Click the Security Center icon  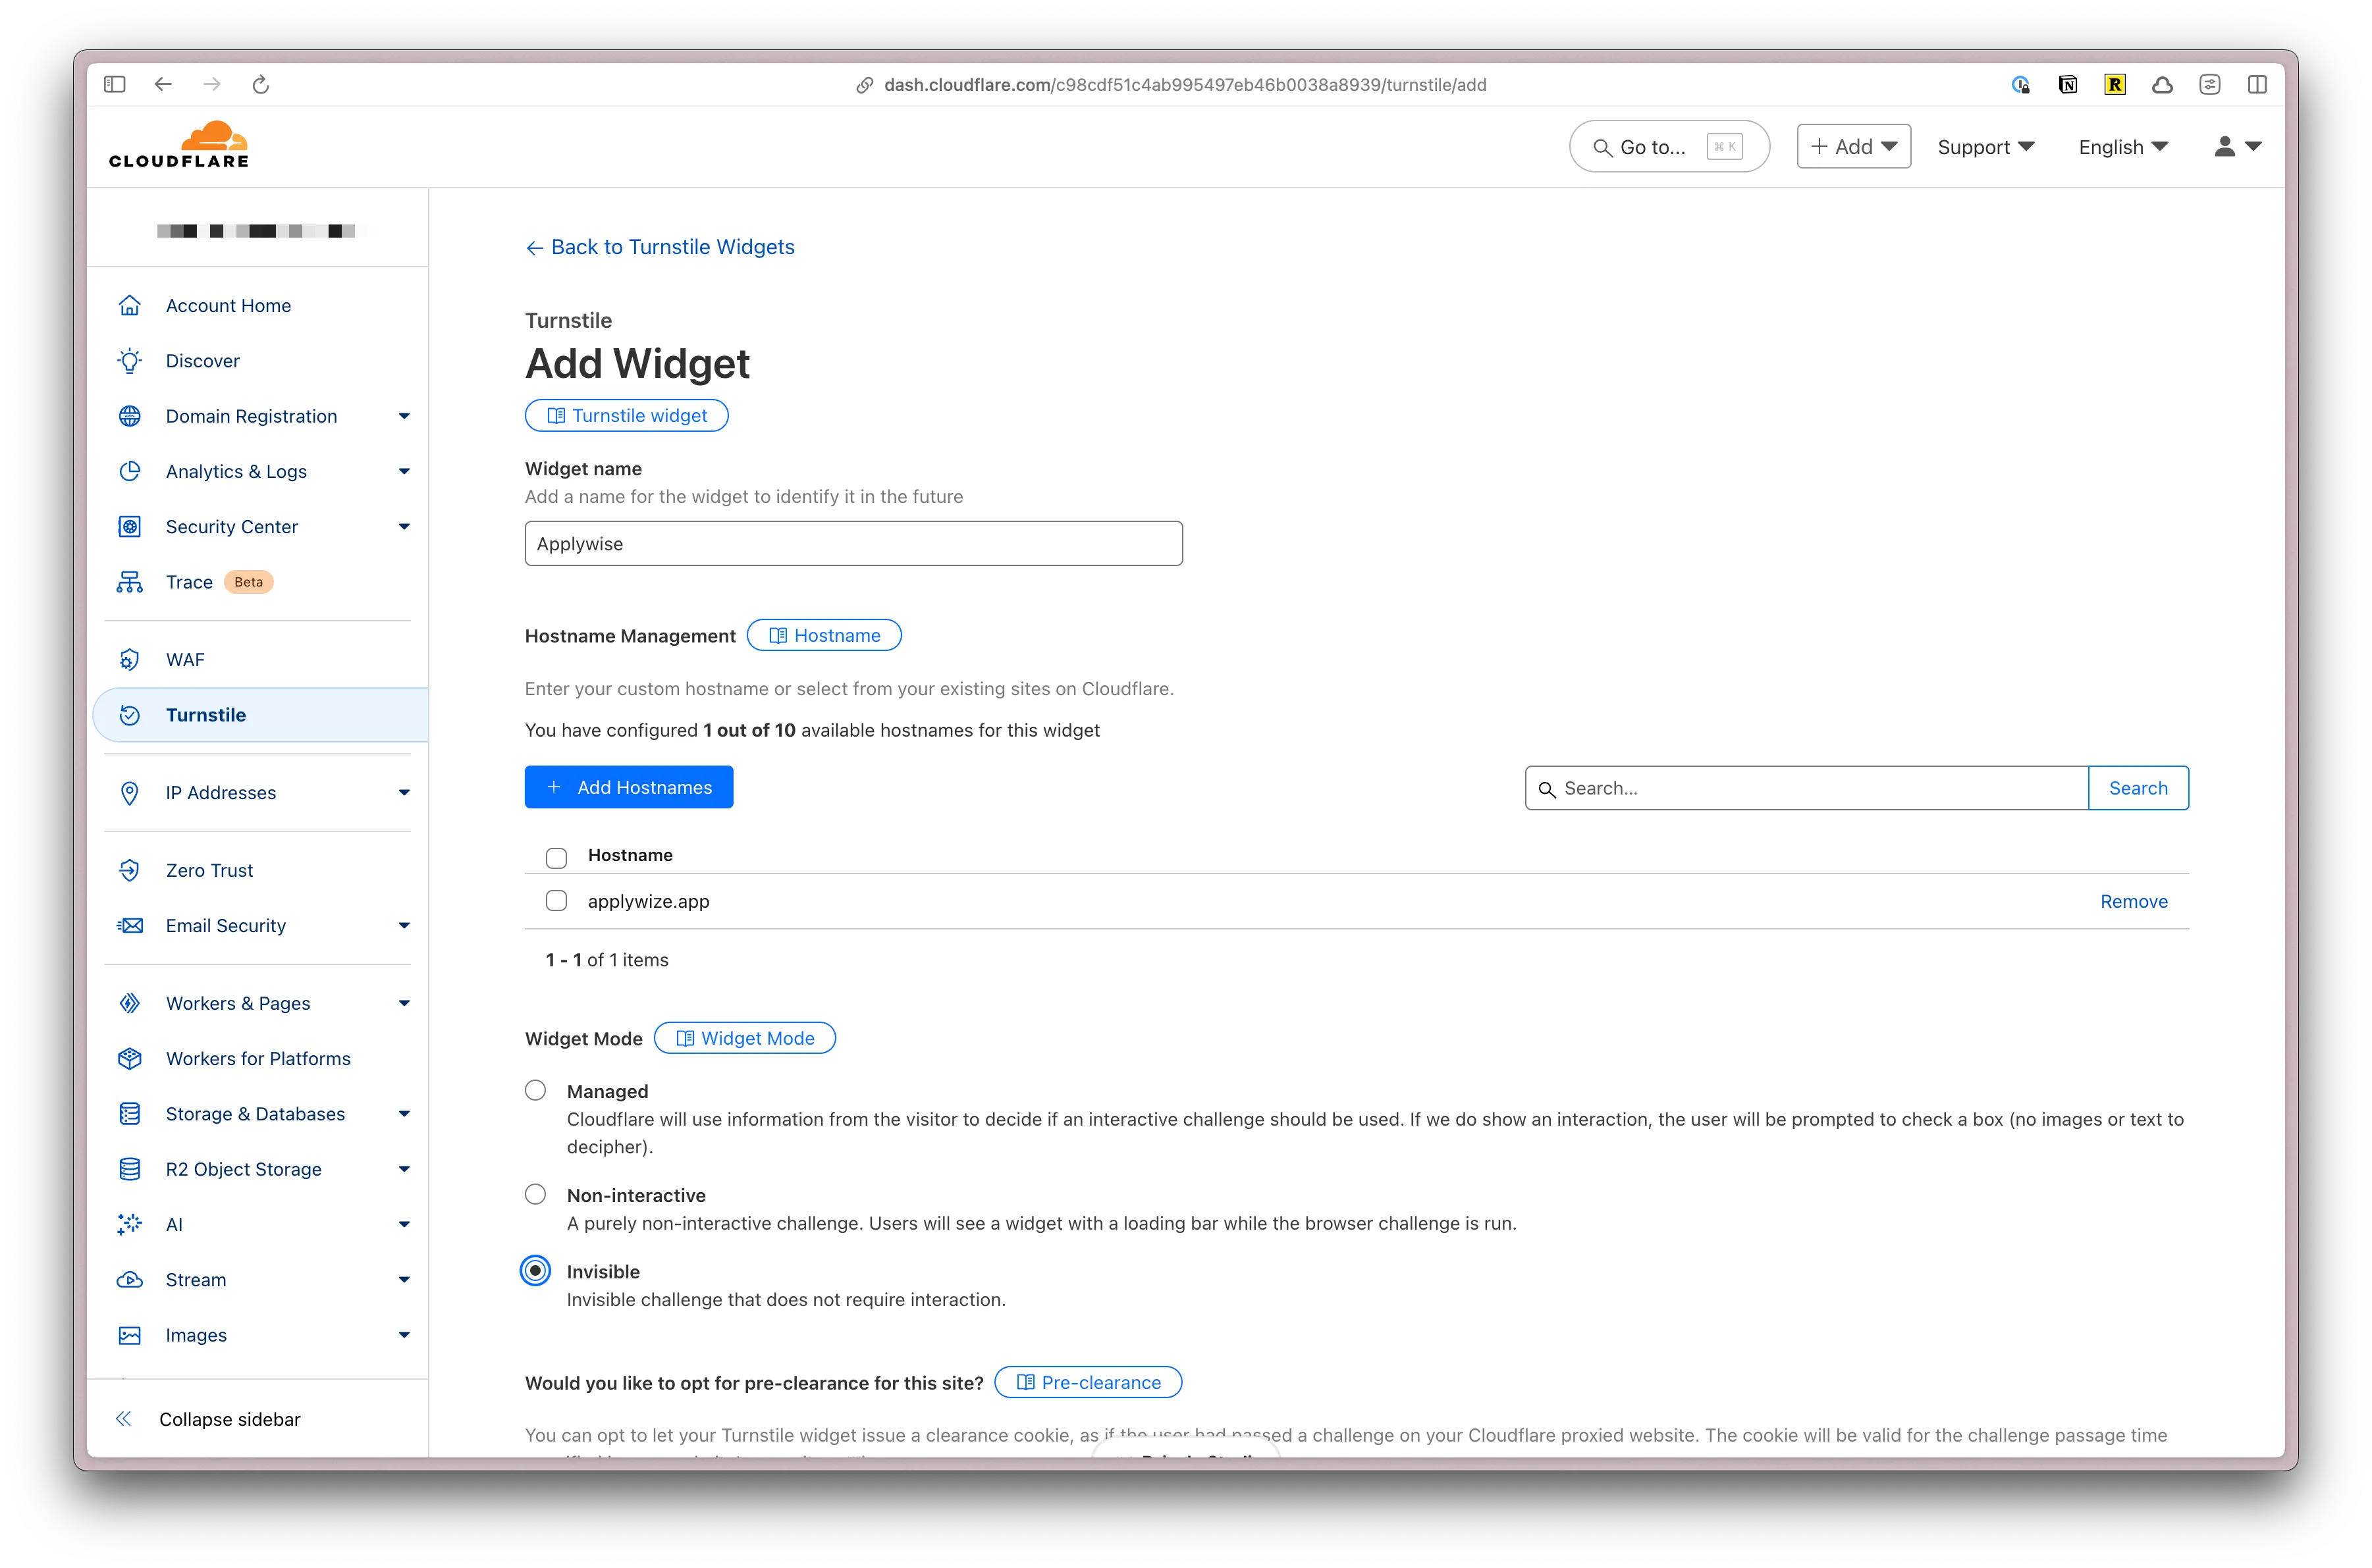coord(130,527)
